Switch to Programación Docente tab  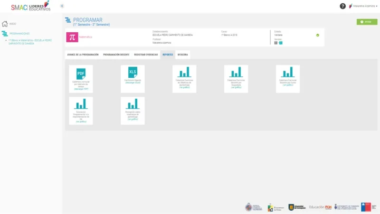tap(116, 55)
